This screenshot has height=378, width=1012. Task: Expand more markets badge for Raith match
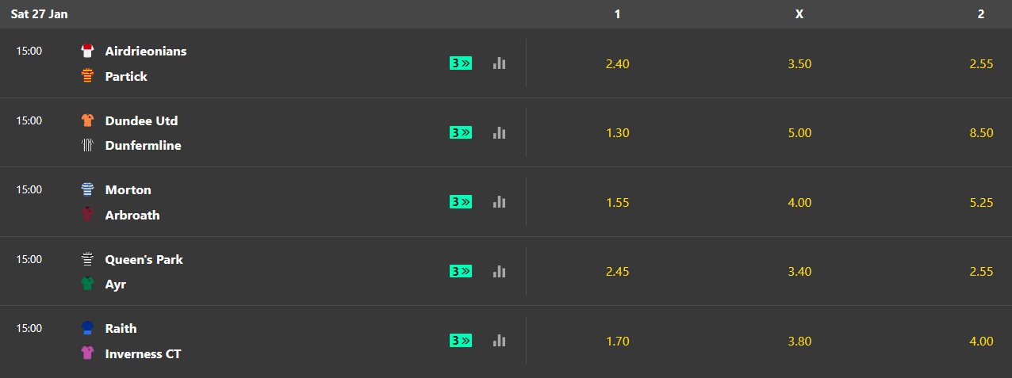coord(461,340)
